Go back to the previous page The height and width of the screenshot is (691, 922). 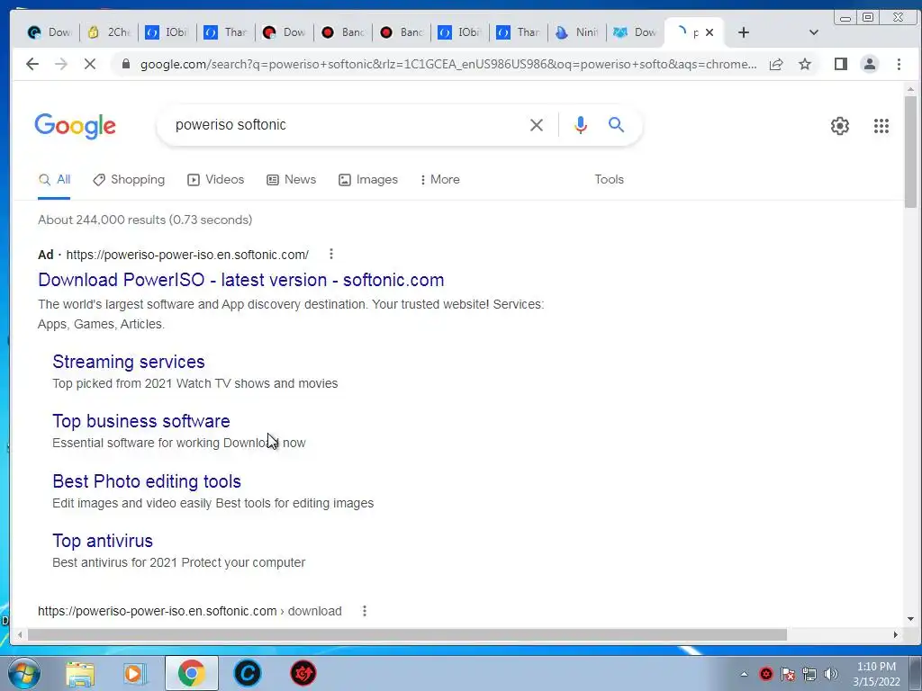(x=32, y=64)
